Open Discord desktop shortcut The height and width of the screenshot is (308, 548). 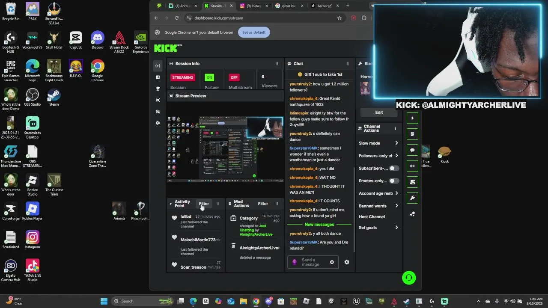[x=97, y=40]
